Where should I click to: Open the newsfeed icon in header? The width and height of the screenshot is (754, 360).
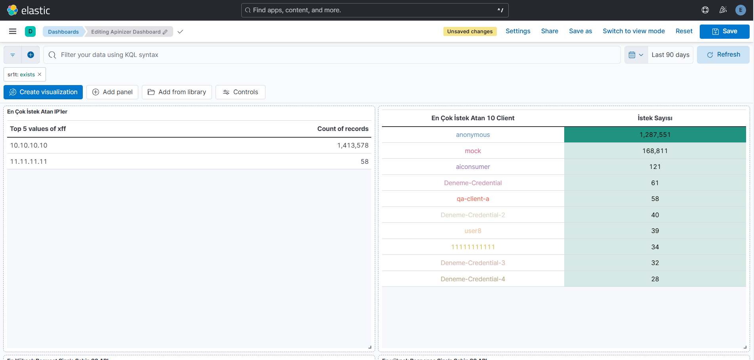tap(723, 10)
